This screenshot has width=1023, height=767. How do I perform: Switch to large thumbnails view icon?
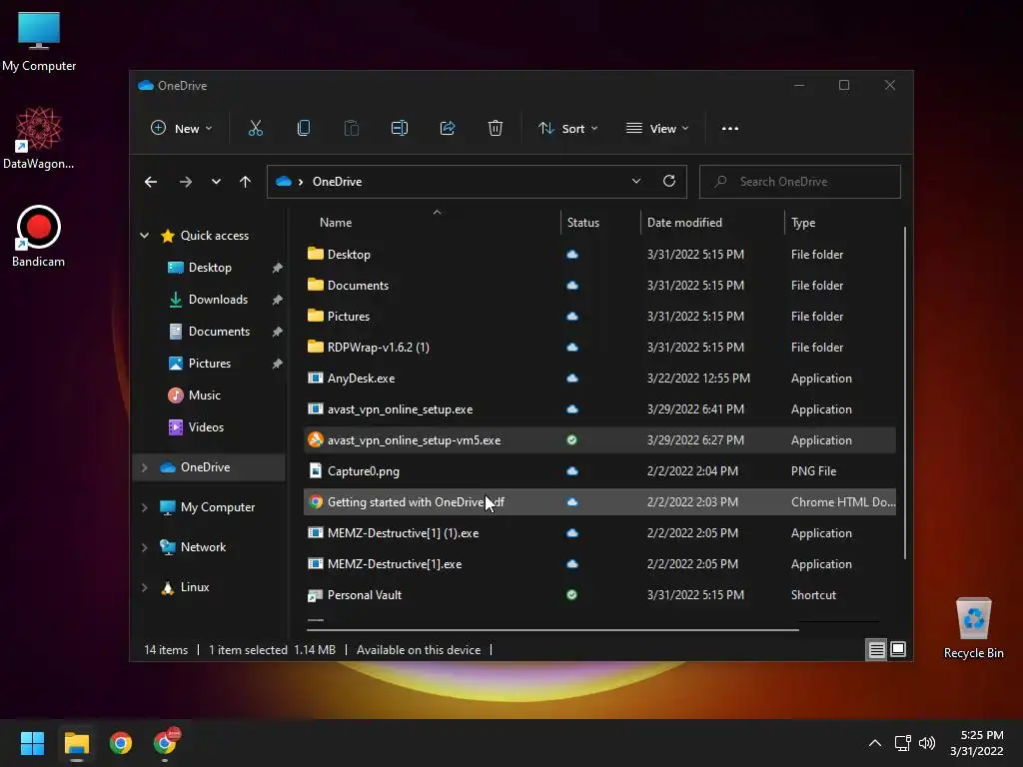pos(898,649)
